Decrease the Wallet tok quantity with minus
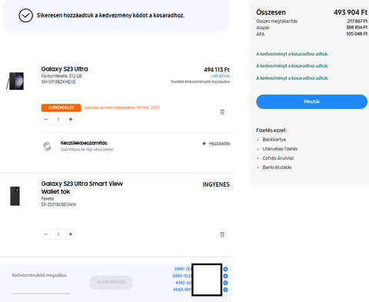 [x=46, y=234]
